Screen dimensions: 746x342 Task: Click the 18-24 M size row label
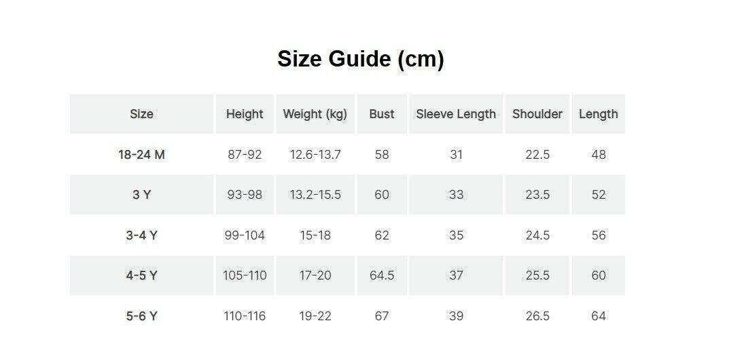click(141, 155)
